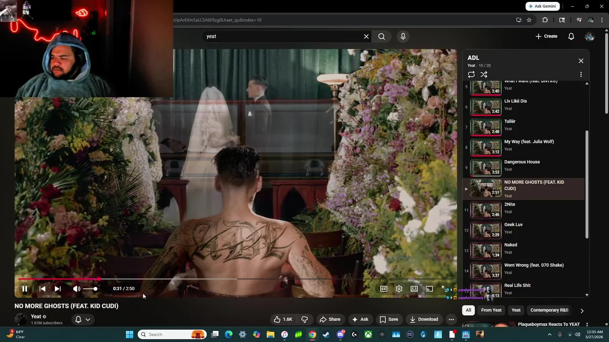The image size is (609, 342).
Task: Open the Ask AI button
Action: 360,319
